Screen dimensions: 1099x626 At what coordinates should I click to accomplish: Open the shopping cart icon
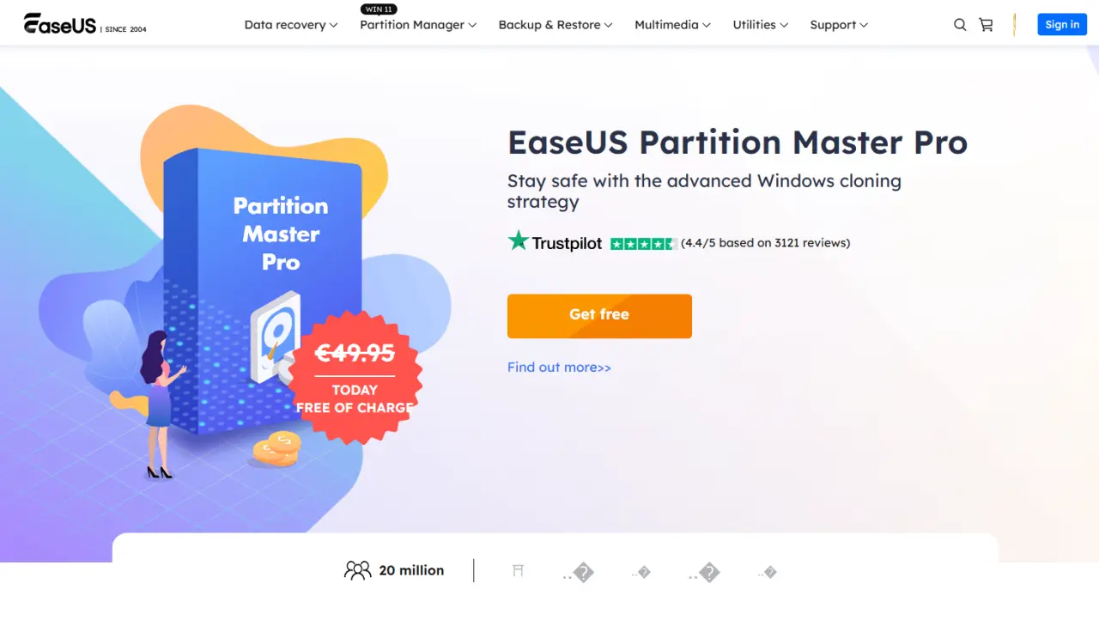click(x=986, y=25)
